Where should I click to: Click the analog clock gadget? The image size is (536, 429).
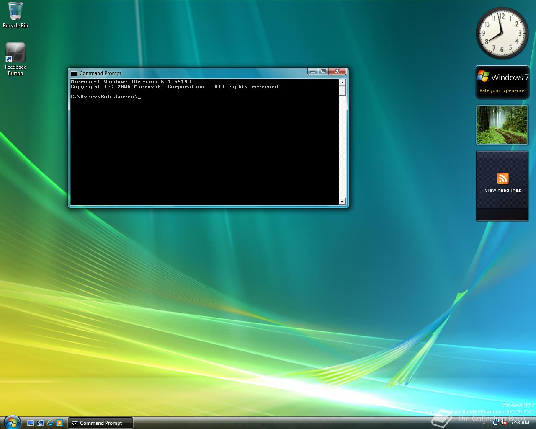(502, 33)
